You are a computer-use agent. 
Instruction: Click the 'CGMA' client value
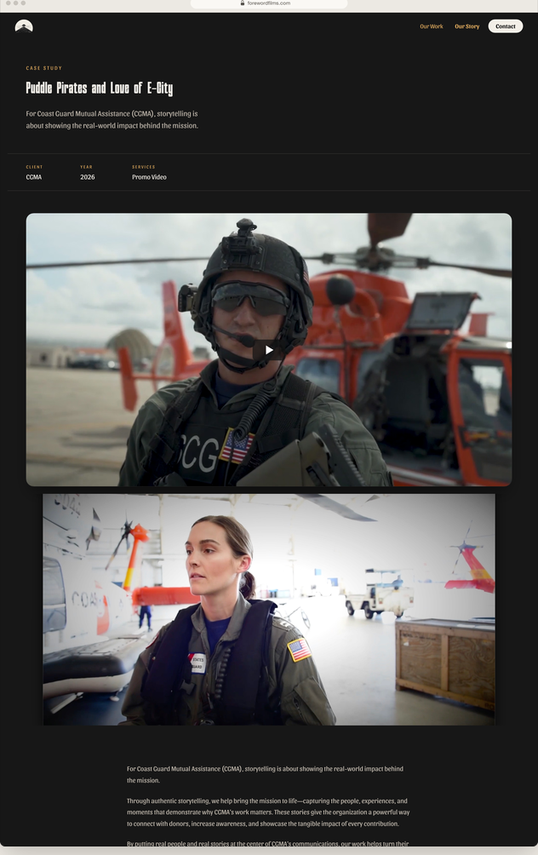point(34,177)
